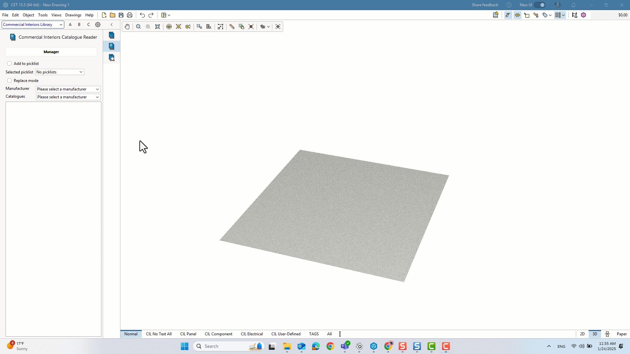Toggle the snap-to-point arrow icon
This screenshot has height=354, width=630.
508,15
